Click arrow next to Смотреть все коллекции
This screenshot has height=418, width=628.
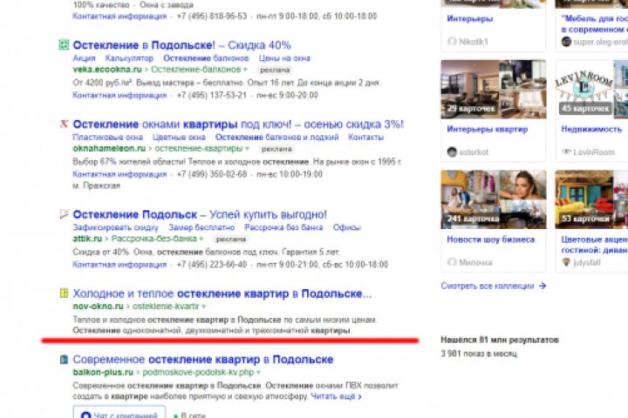tap(543, 286)
